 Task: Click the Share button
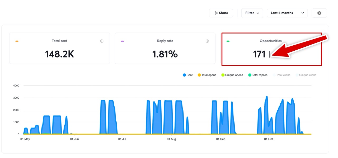coord(221,13)
